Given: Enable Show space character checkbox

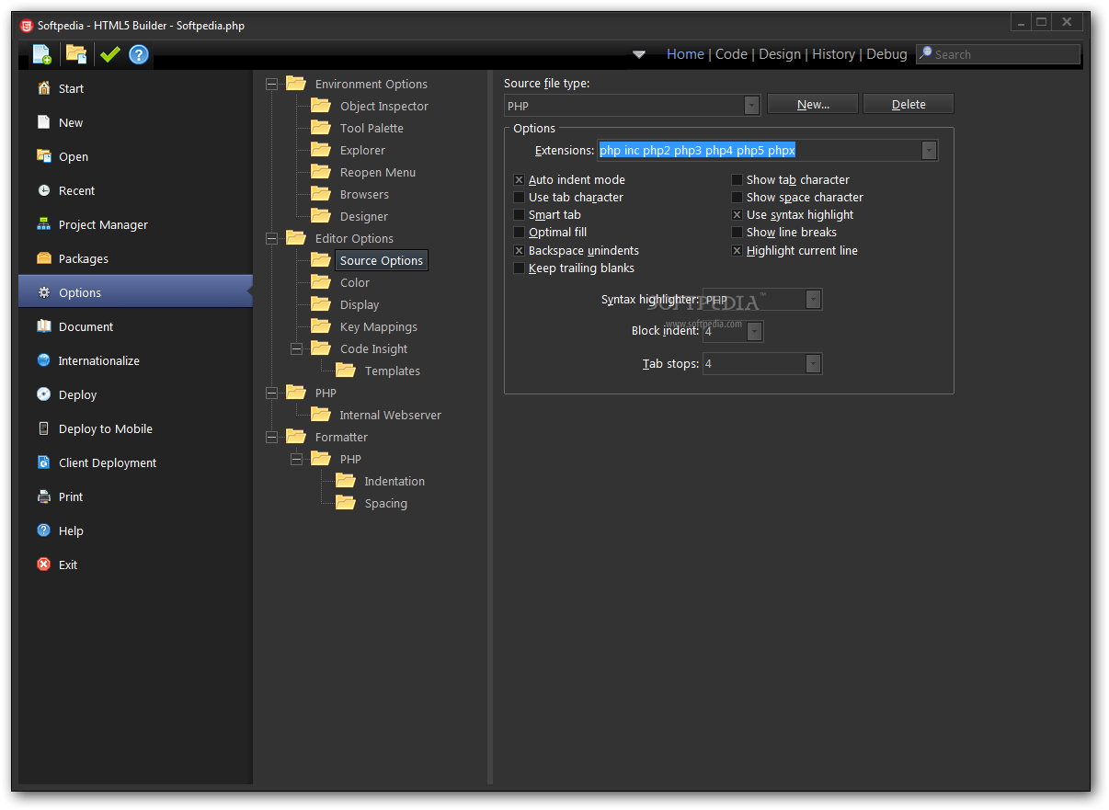Looking at the screenshot, I should pos(737,198).
